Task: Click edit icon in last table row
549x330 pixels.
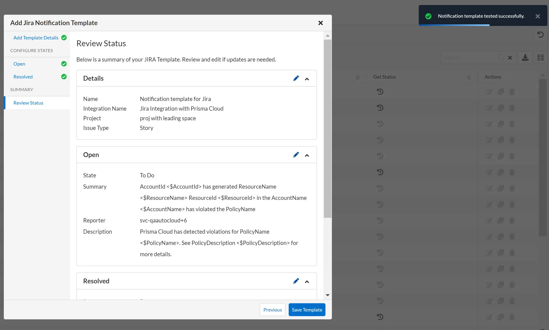Action: click(489, 317)
